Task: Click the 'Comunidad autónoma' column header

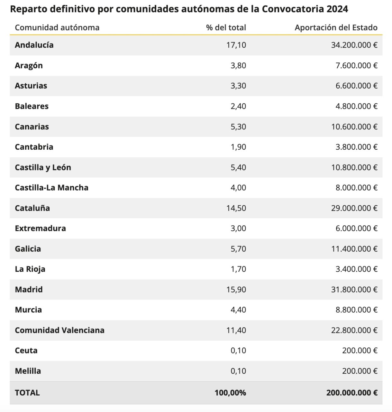Action: point(57,28)
